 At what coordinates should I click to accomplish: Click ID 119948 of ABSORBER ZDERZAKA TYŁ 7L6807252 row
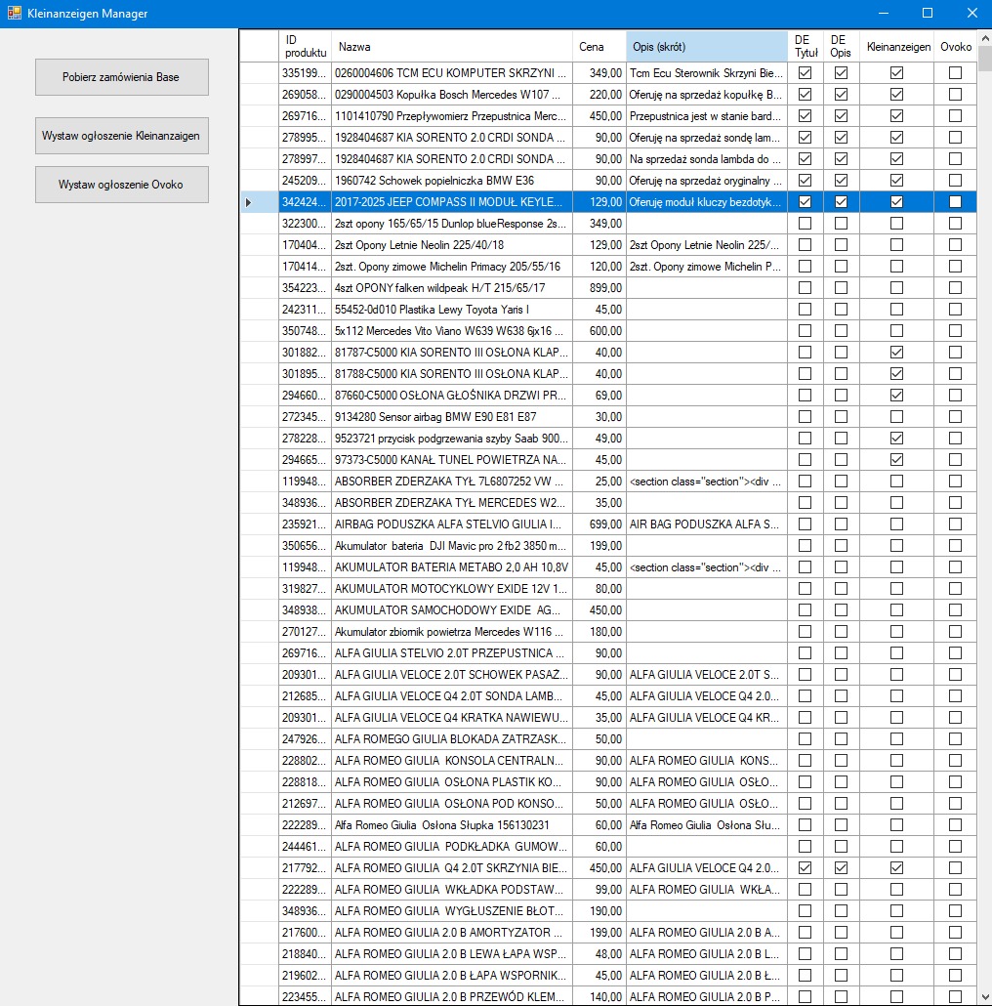pos(306,482)
